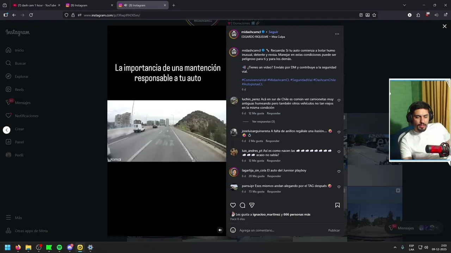Click the Agrega un comentario field
This screenshot has height=253, width=451.
pyautogui.click(x=282, y=230)
